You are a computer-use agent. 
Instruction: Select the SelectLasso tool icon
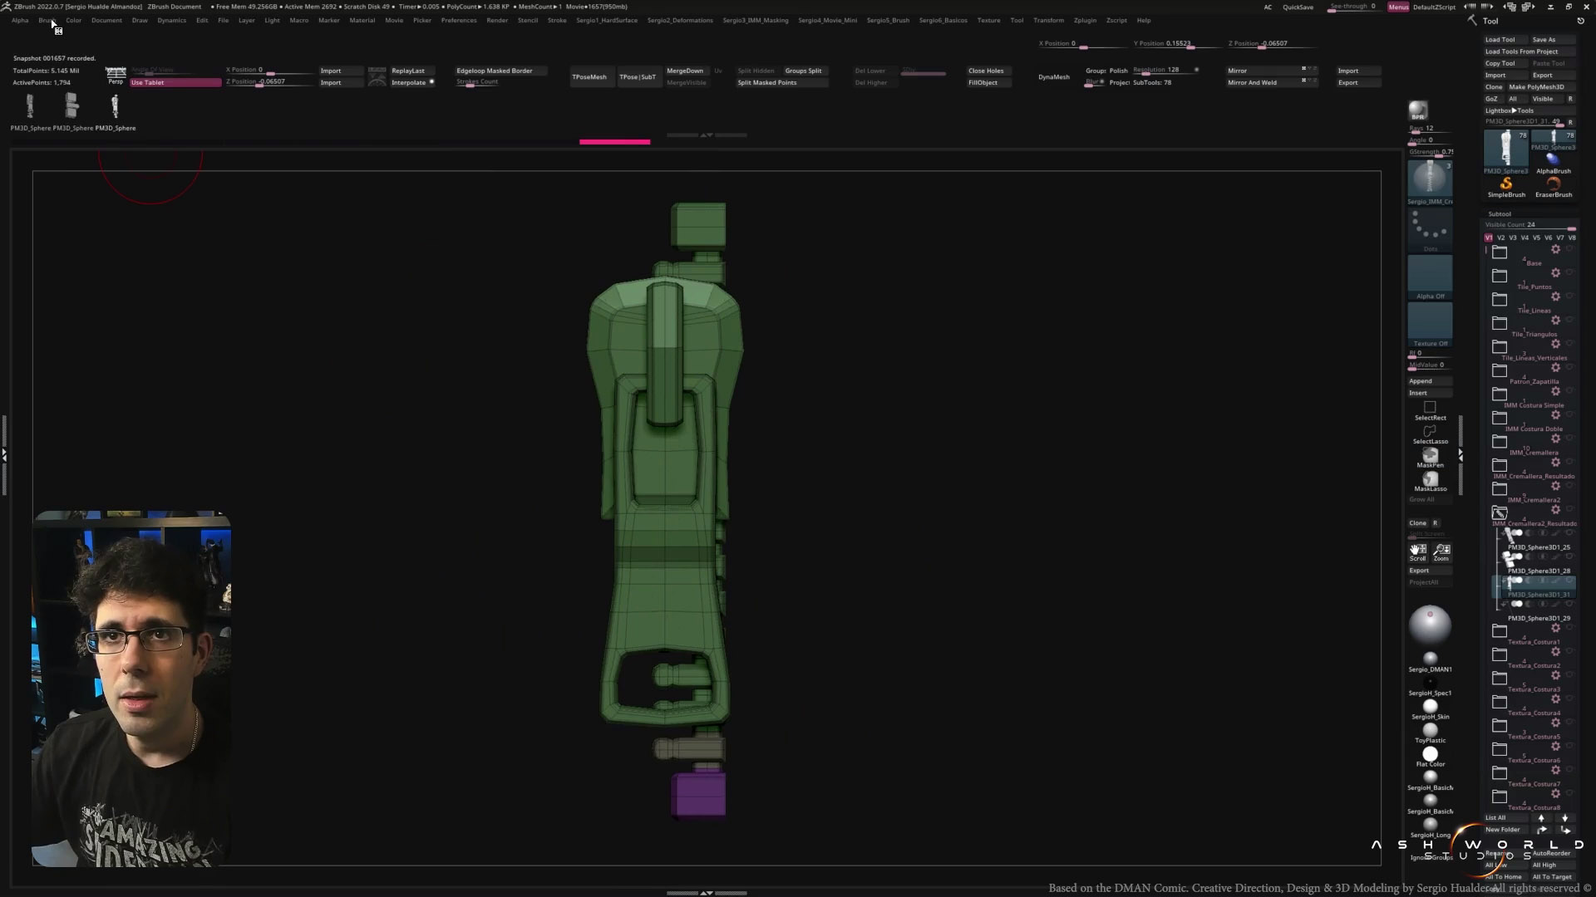(1430, 432)
